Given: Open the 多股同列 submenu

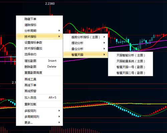Looking at the screenshot, I should point(39,111).
